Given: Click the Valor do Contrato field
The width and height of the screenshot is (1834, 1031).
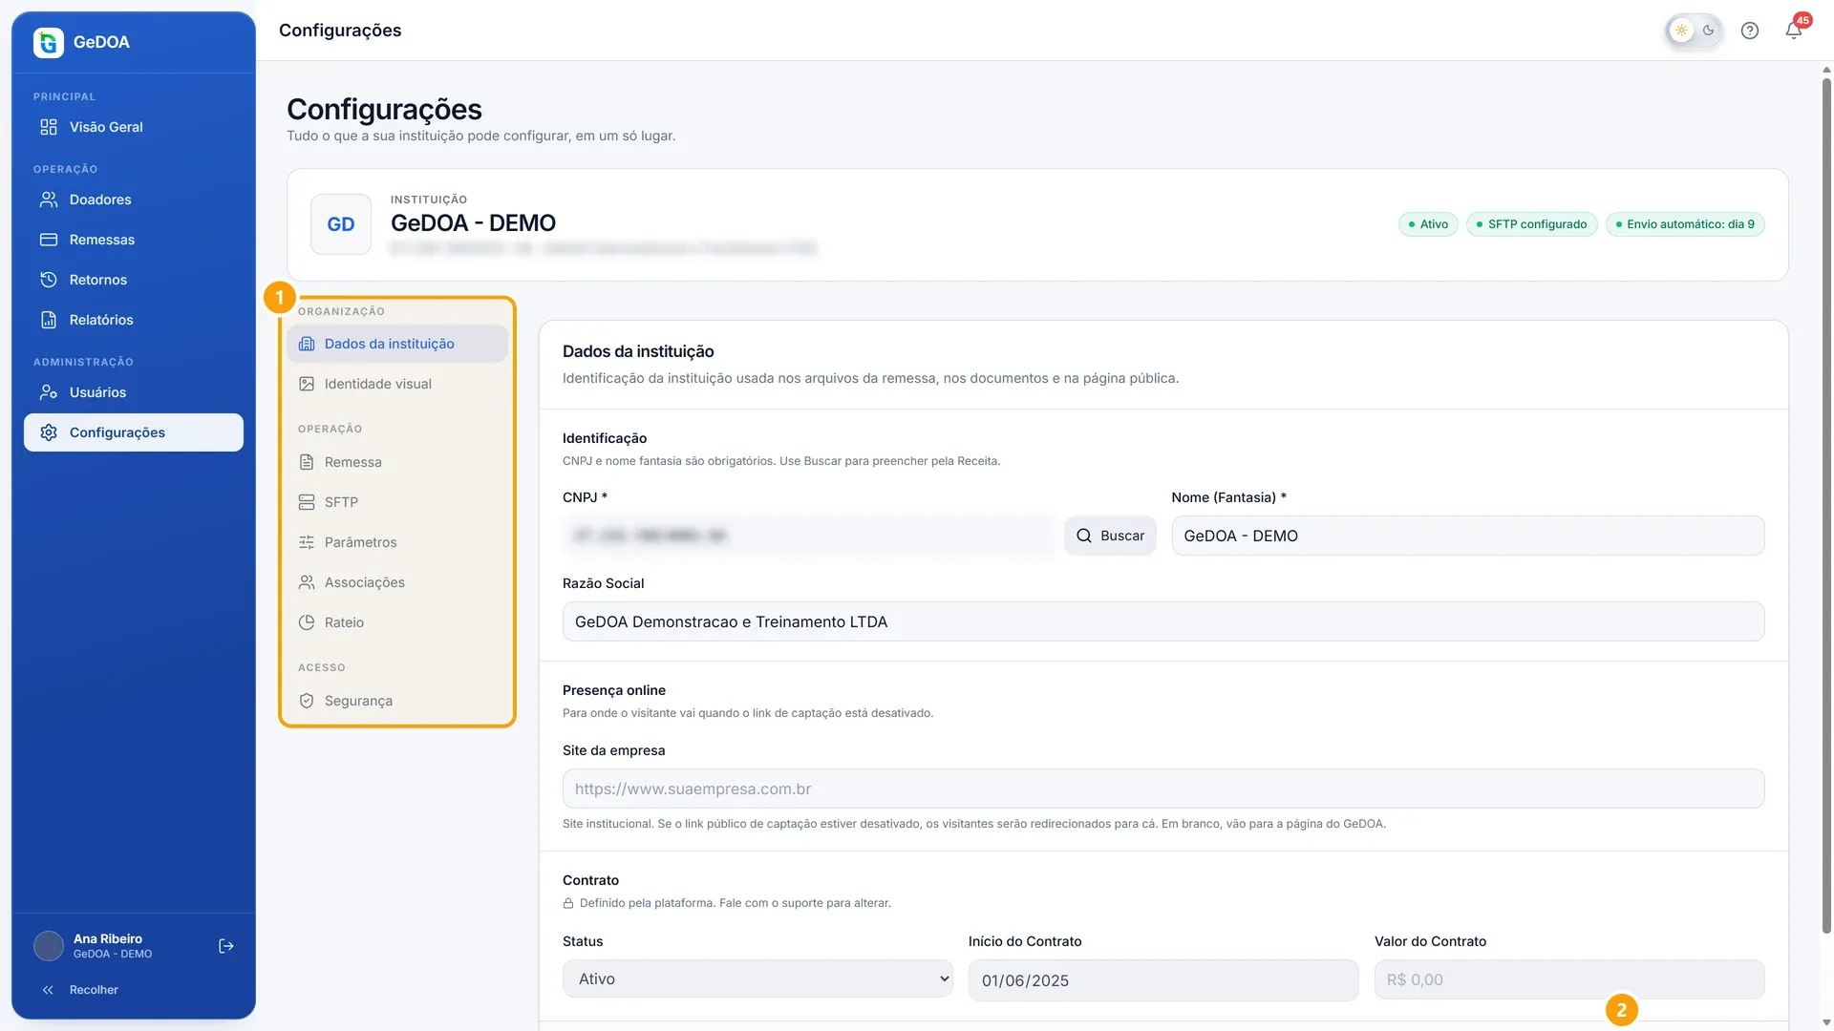Looking at the screenshot, I should coord(1569,979).
